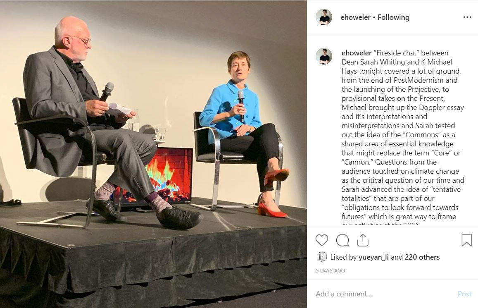Click the Post comment button
This screenshot has height=308, width=478.
pyautogui.click(x=465, y=294)
